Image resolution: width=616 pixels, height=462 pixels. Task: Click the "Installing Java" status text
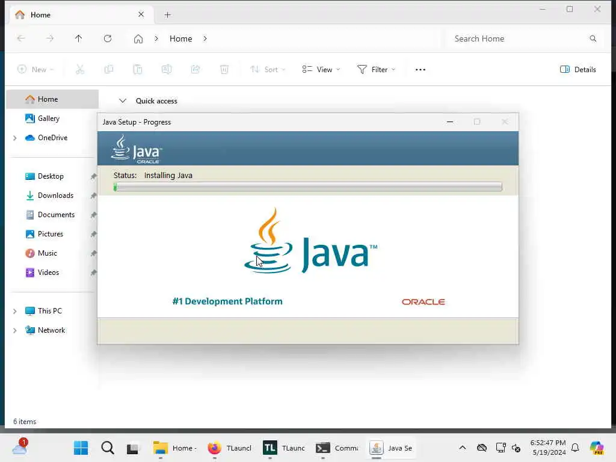click(168, 175)
